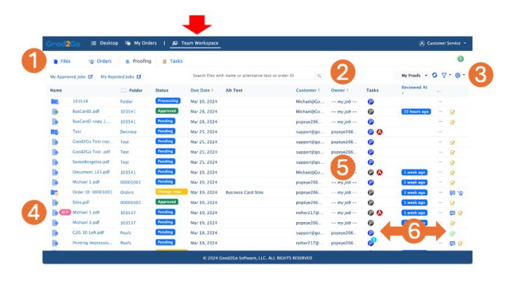
Task: Open the 103534 folder
Action: coord(80,102)
